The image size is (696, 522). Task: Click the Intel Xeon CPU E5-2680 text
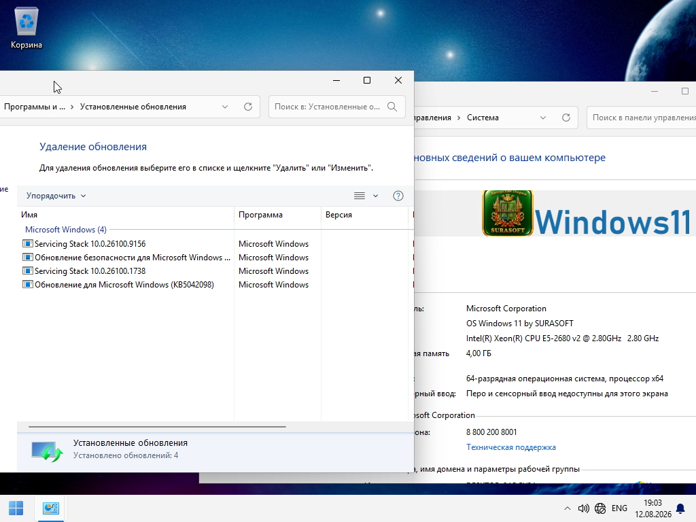click(562, 338)
